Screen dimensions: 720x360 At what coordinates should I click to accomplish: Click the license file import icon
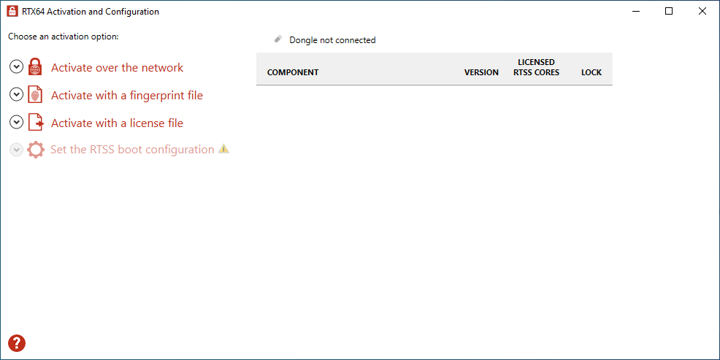click(36, 123)
